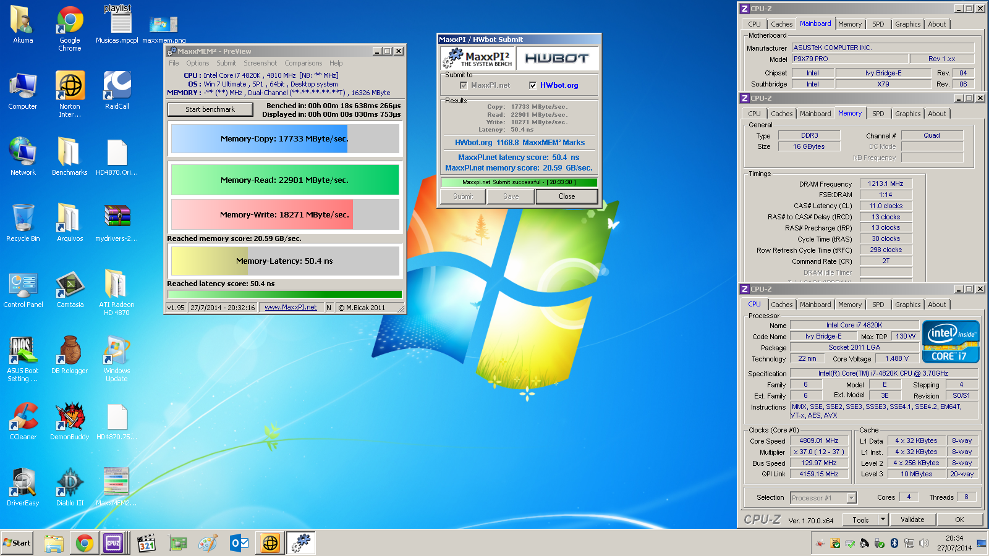989x556 pixels.
Task: Open the Akuma folder on desktop
Action: point(23,25)
